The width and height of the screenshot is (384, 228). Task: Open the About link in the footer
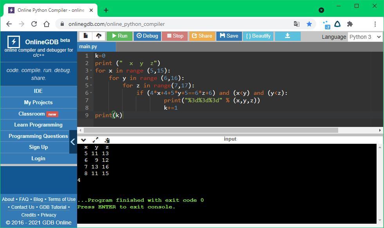tap(8, 199)
